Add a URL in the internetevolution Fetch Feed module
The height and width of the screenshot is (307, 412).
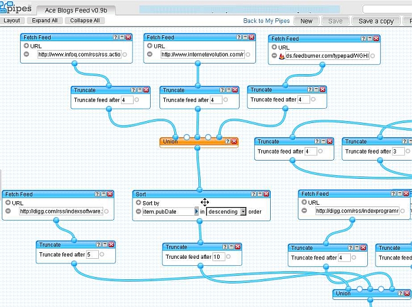click(149, 46)
